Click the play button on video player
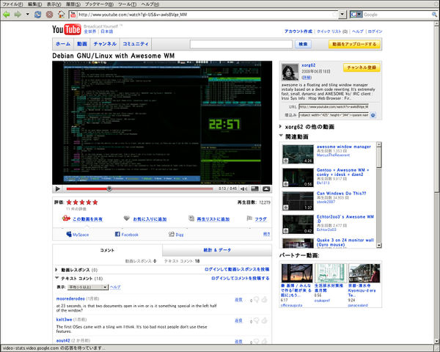The height and width of the screenshot is (352, 440). pos(57,189)
